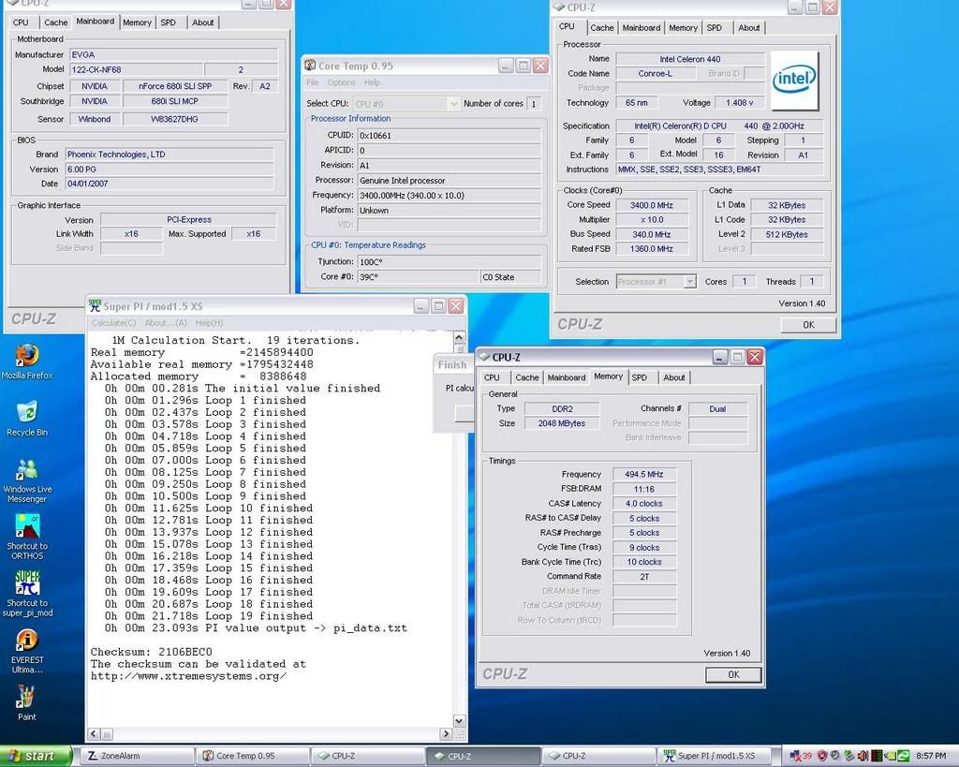Image resolution: width=959 pixels, height=767 pixels.
Task: Open the Options menu in Core Temp
Action: (341, 82)
